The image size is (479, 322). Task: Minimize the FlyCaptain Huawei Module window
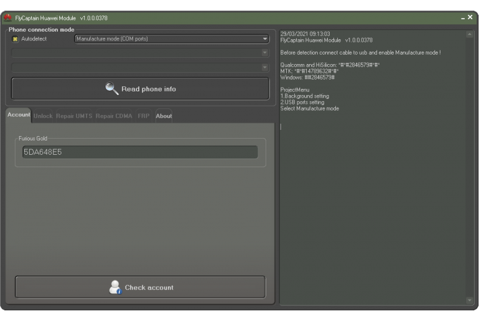coord(463,18)
